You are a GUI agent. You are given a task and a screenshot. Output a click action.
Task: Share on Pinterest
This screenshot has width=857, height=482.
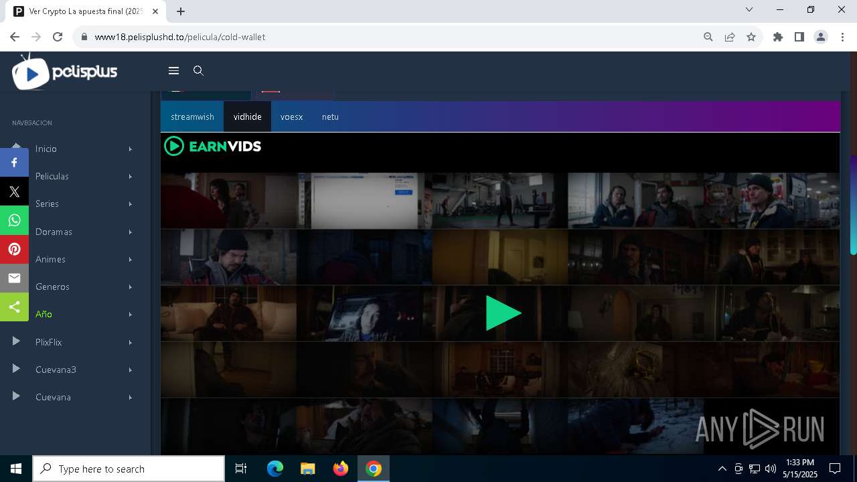(14, 249)
